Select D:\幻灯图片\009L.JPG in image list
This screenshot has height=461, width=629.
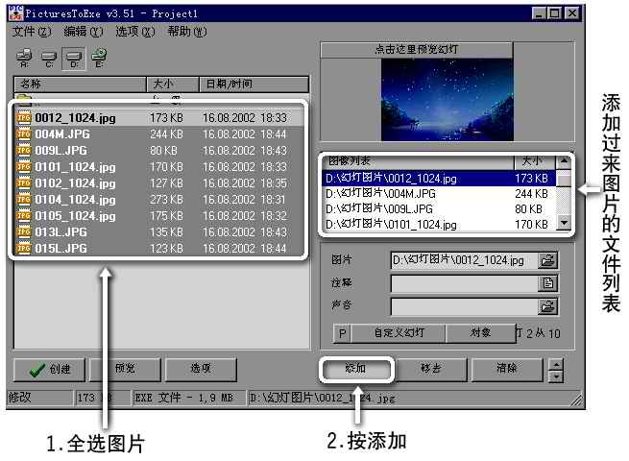[x=439, y=209]
